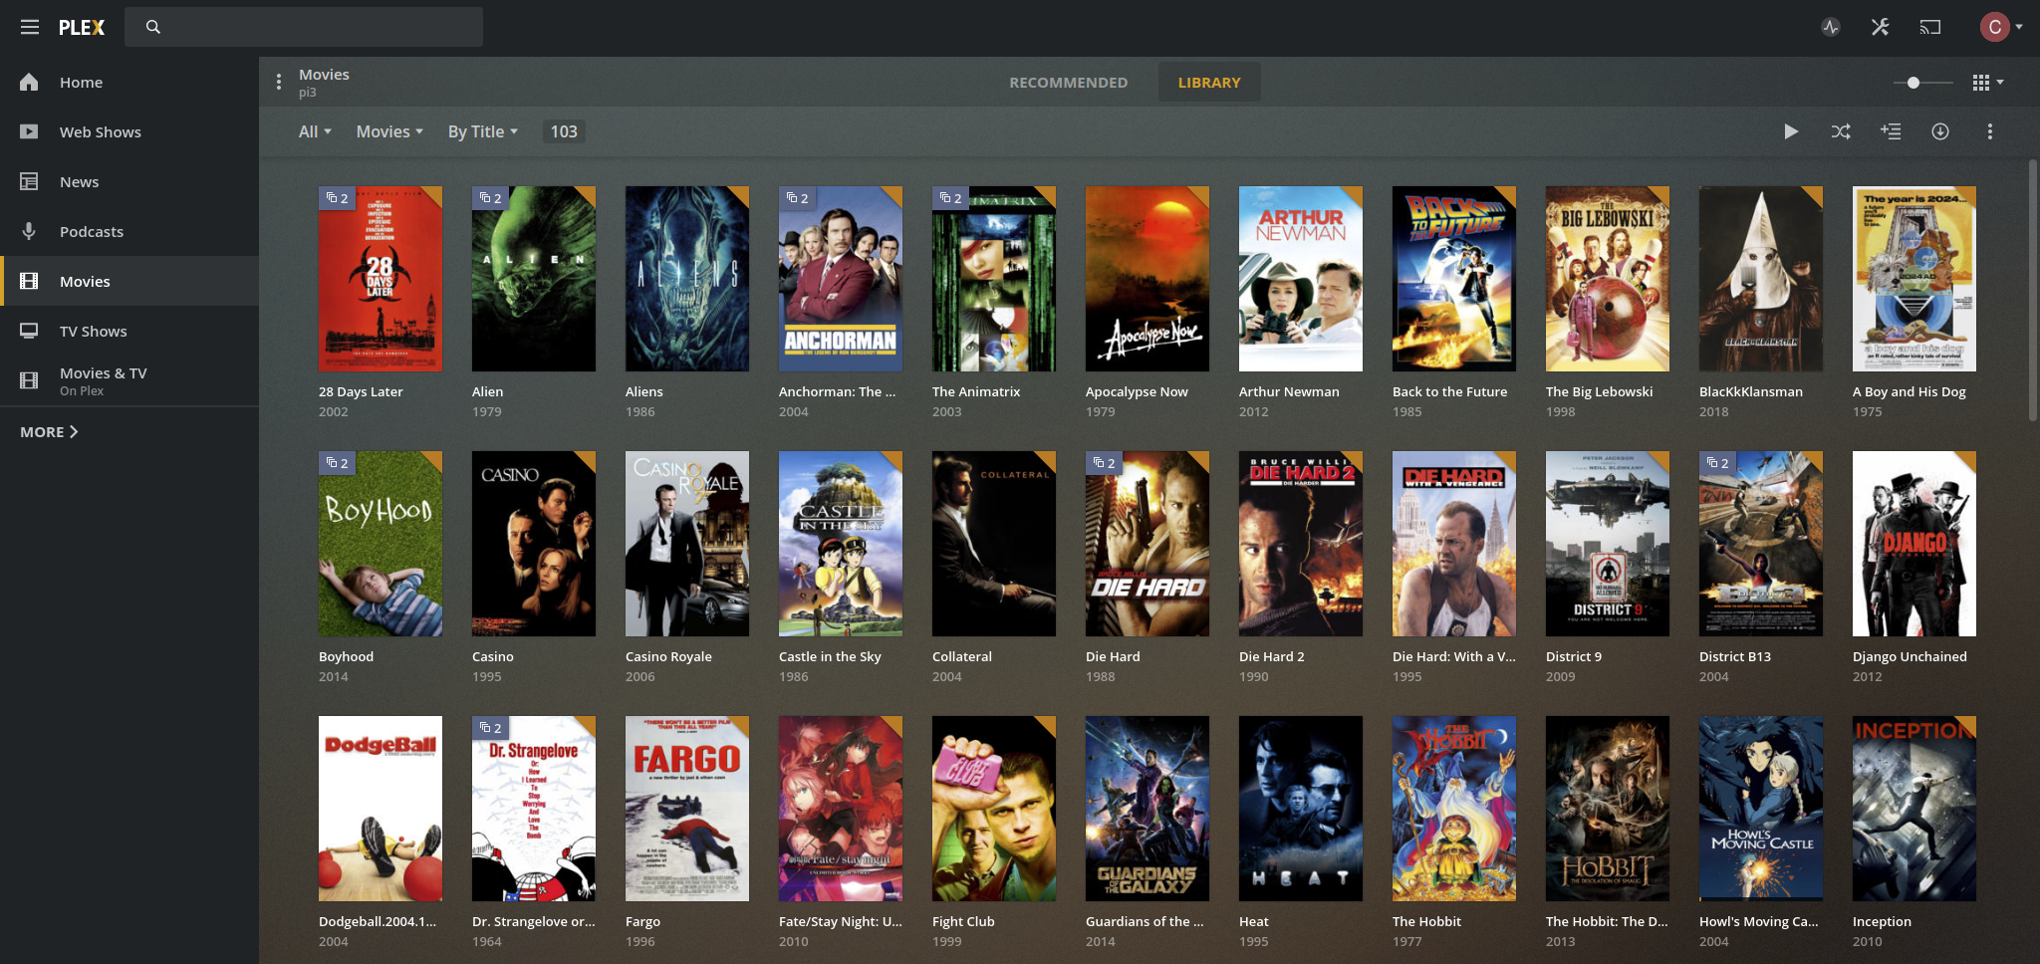
Task: Open the Activity monitor icon
Action: click(x=1831, y=27)
